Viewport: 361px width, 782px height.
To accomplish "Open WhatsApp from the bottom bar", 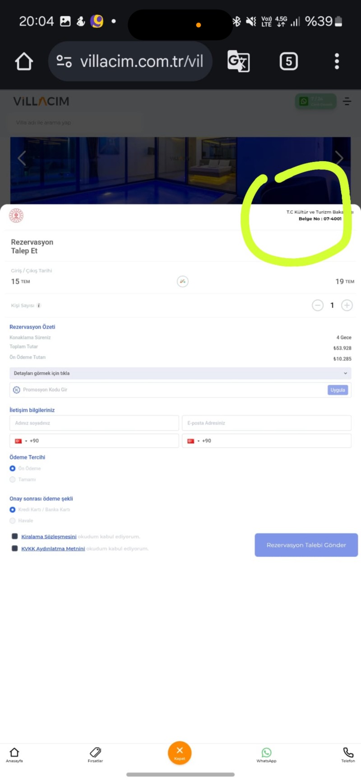I will 266,754.
